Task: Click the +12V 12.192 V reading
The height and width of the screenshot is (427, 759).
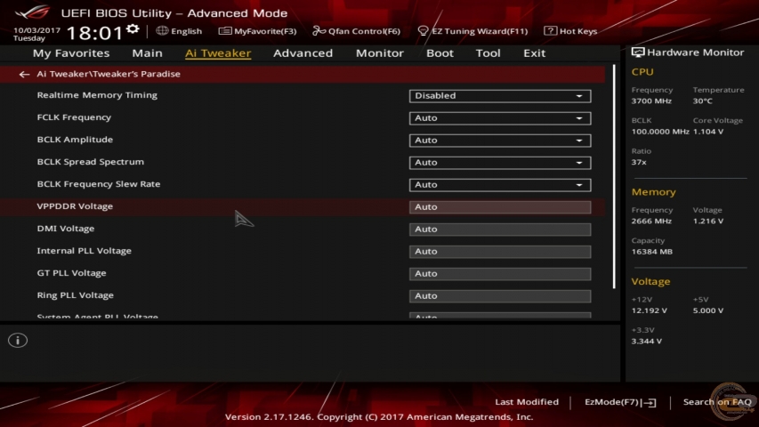Action: tap(650, 310)
